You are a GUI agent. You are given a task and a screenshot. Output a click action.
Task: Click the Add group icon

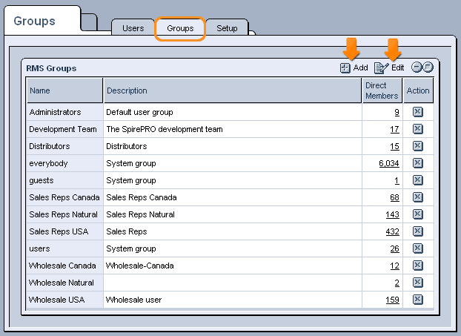[x=345, y=67]
